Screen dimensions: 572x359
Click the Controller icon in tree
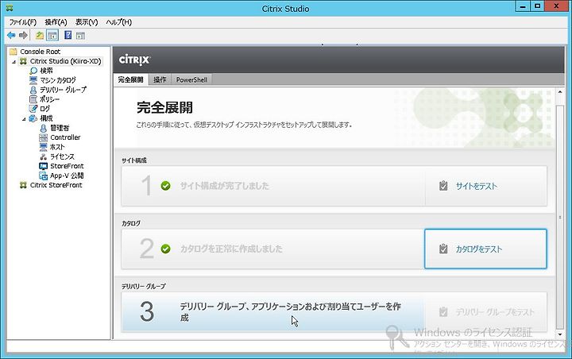point(43,137)
